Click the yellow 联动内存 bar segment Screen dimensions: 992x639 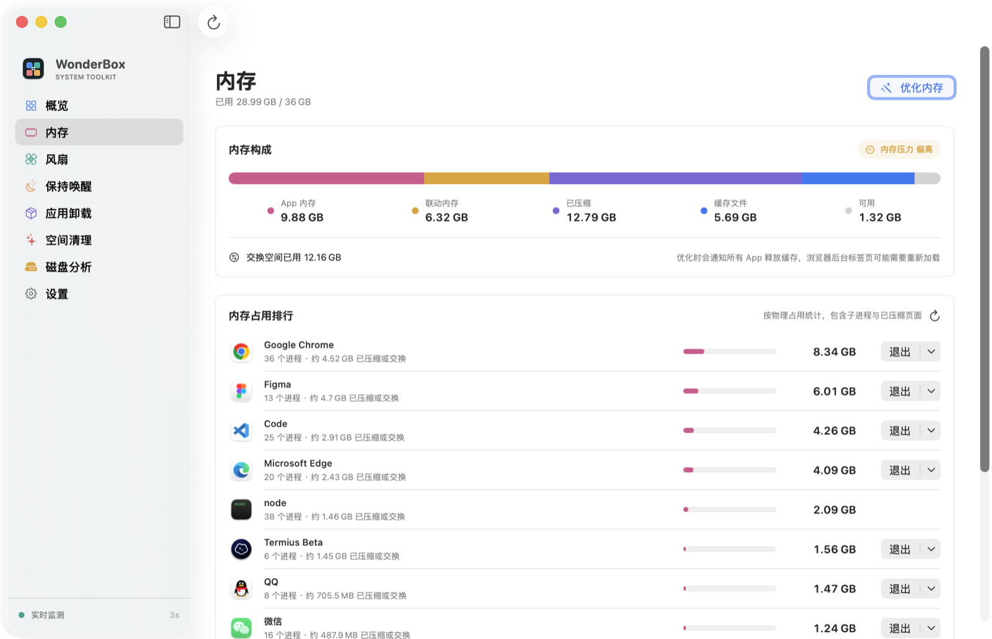[487, 179]
